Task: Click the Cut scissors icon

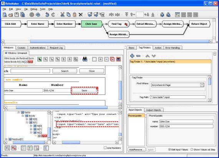Action: [62, 15]
